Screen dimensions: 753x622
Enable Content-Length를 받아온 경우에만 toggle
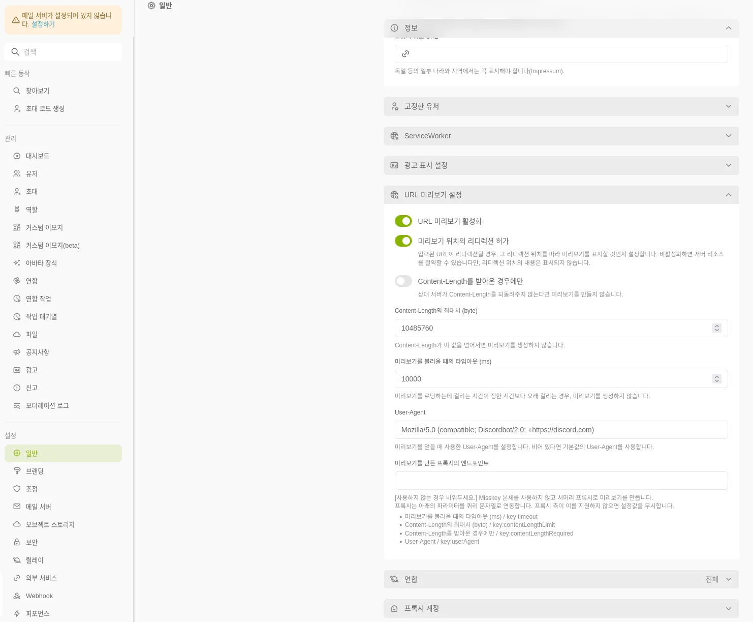coord(403,281)
